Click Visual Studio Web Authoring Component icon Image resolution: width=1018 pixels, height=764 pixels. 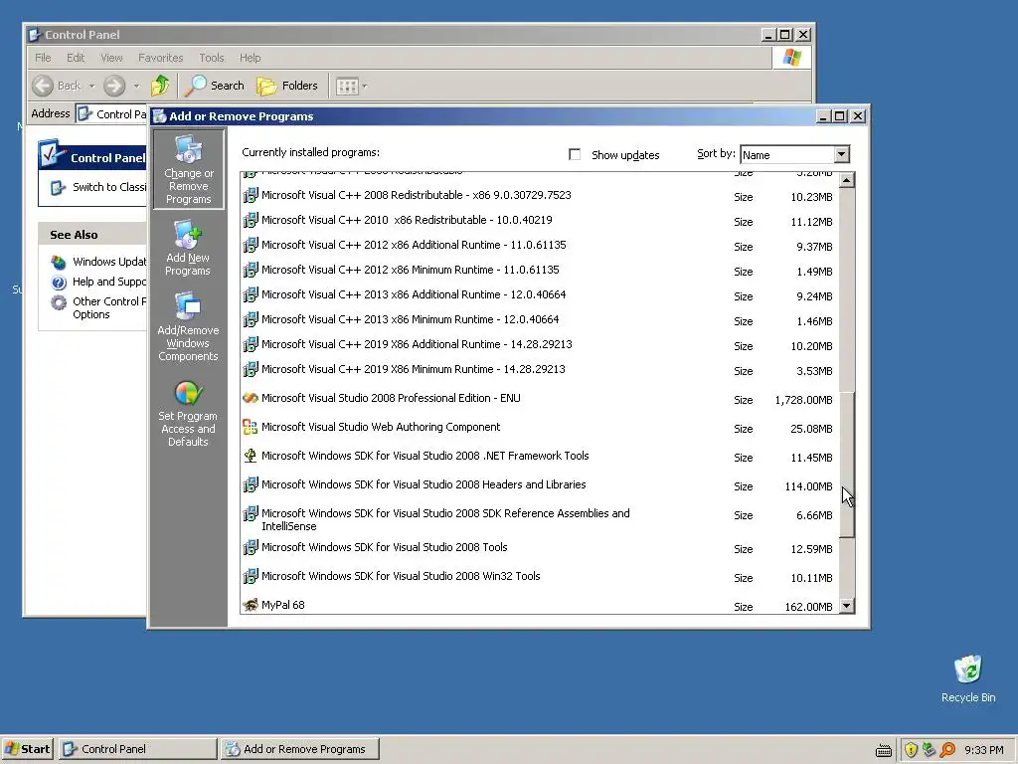coord(250,427)
